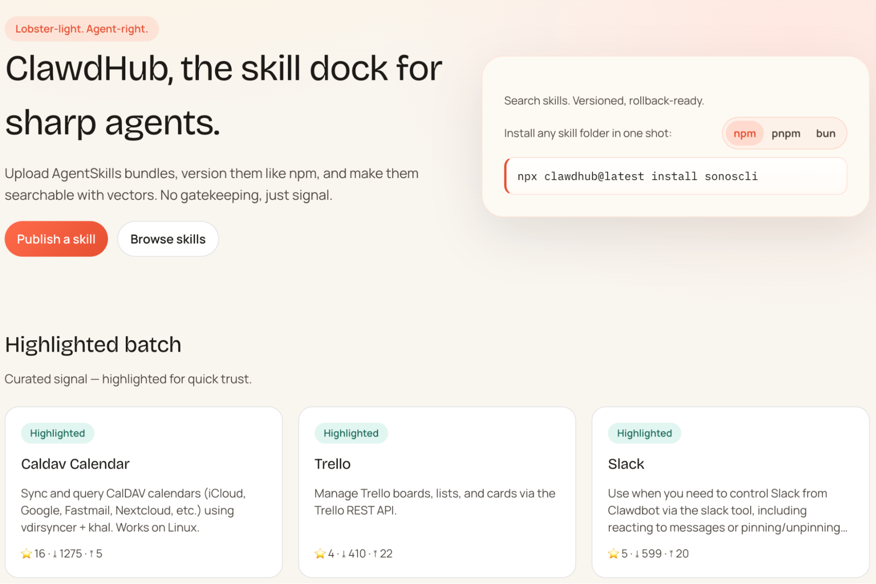Click the uploads arrow icon on Slack card

672,553
